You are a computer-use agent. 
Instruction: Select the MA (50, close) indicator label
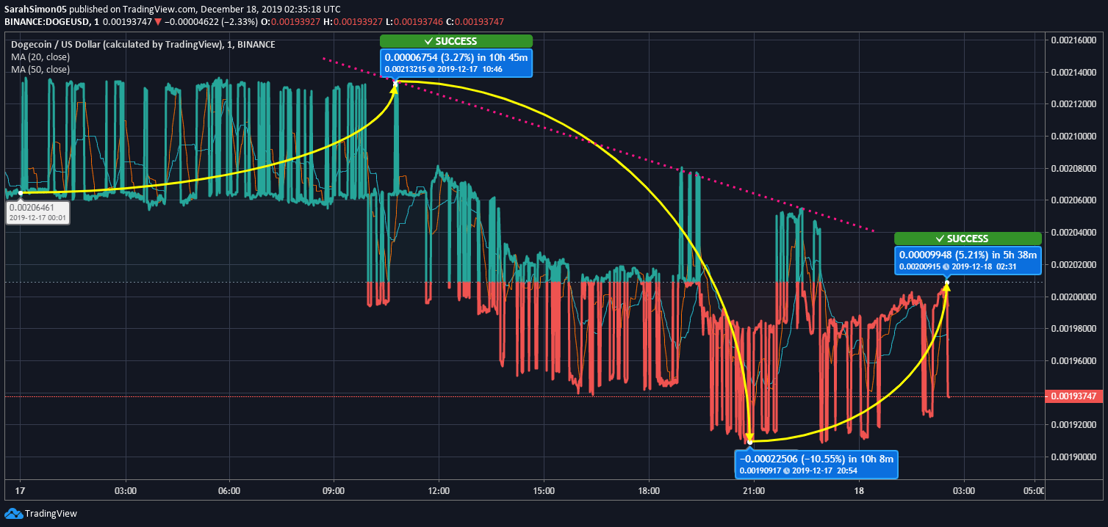tap(40, 70)
